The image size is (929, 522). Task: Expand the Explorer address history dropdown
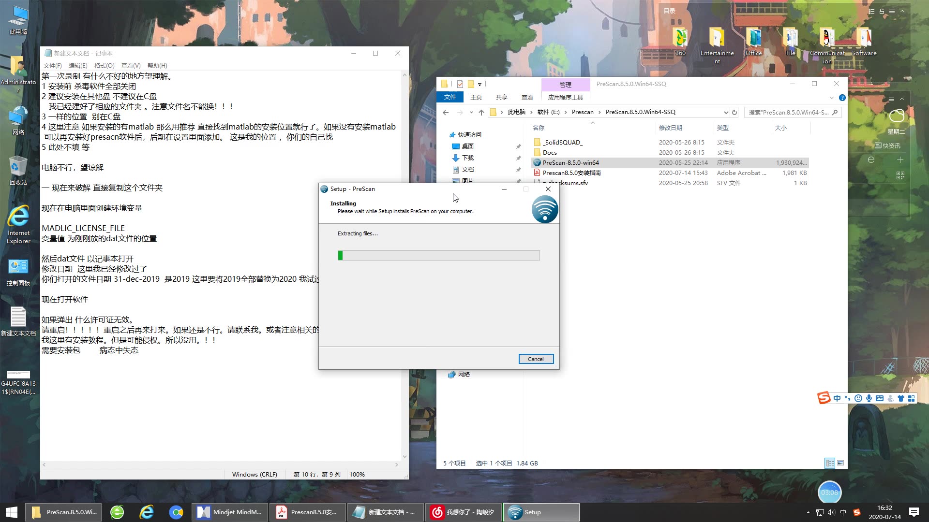coord(726,112)
